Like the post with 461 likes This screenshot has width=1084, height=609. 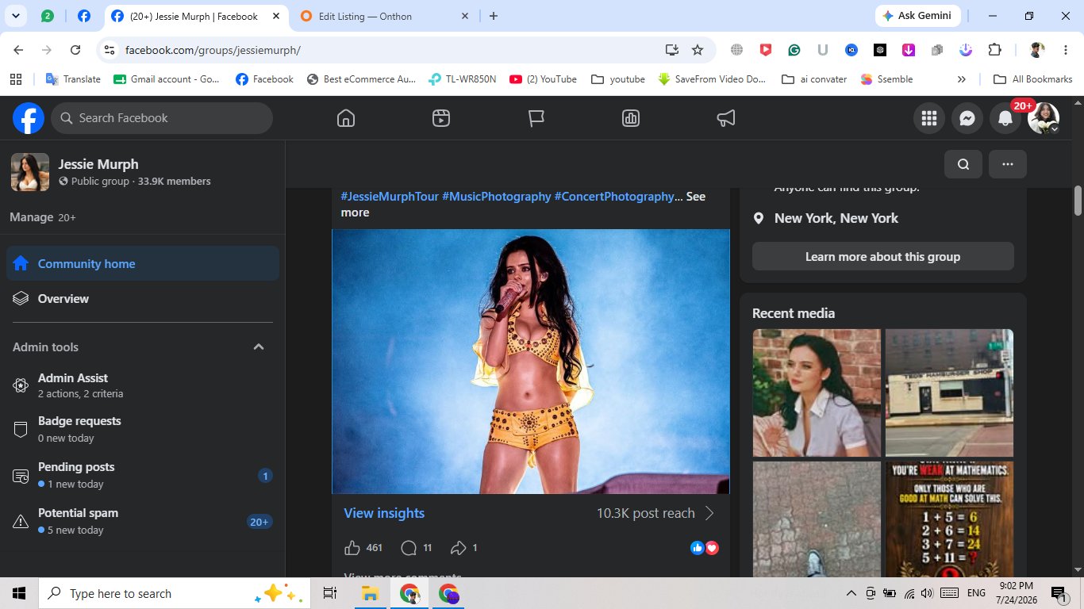point(352,548)
